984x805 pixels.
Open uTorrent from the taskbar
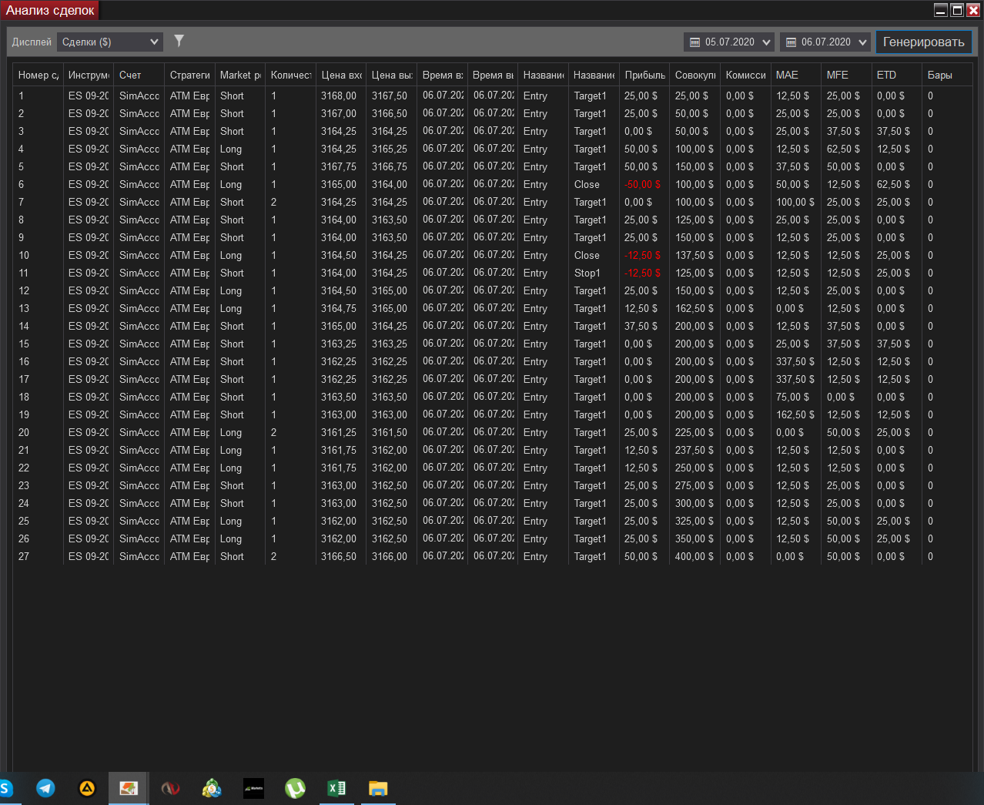(295, 788)
